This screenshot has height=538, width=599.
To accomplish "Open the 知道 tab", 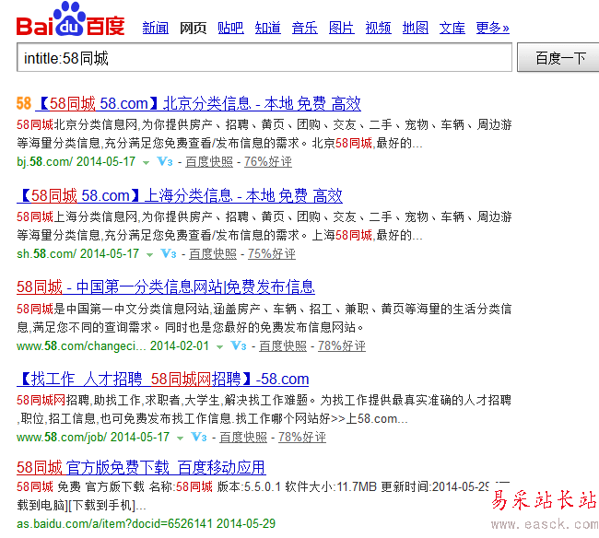I will pos(268,28).
